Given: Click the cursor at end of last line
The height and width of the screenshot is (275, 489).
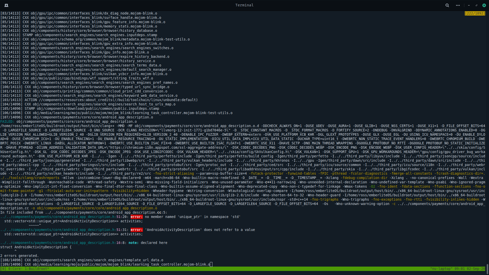Looking at the screenshot, I should (x=211, y=264).
